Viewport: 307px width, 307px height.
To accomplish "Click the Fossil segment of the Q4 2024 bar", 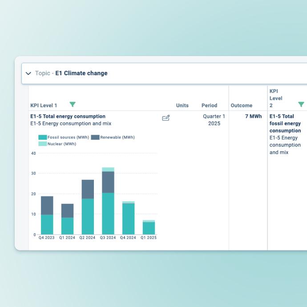I will [129, 219].
